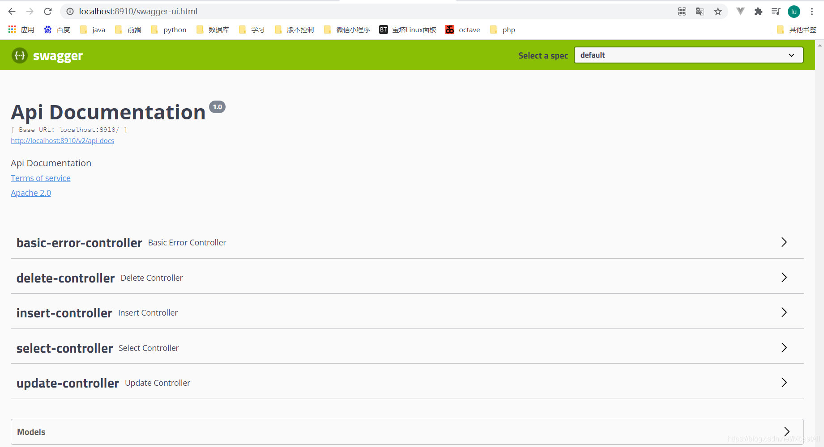Click the delete-controller tag title
This screenshot has width=824, height=447.
65,278
